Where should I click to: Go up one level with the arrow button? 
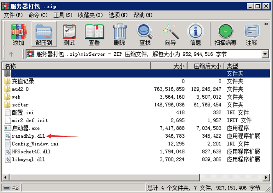tap(11, 54)
